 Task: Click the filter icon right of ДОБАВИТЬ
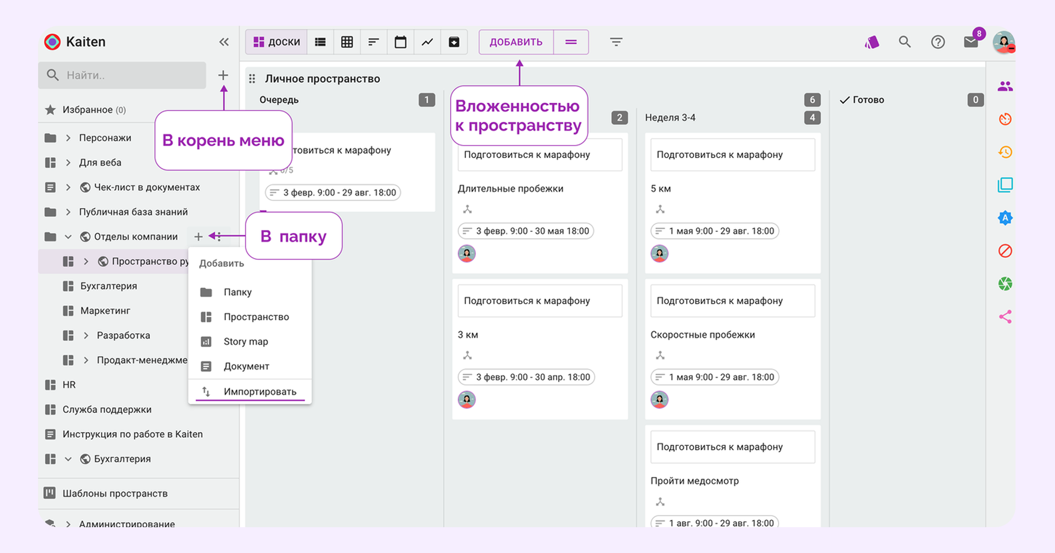click(x=616, y=42)
